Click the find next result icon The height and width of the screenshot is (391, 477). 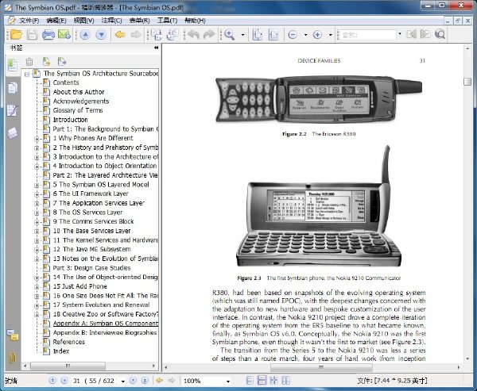(425, 34)
